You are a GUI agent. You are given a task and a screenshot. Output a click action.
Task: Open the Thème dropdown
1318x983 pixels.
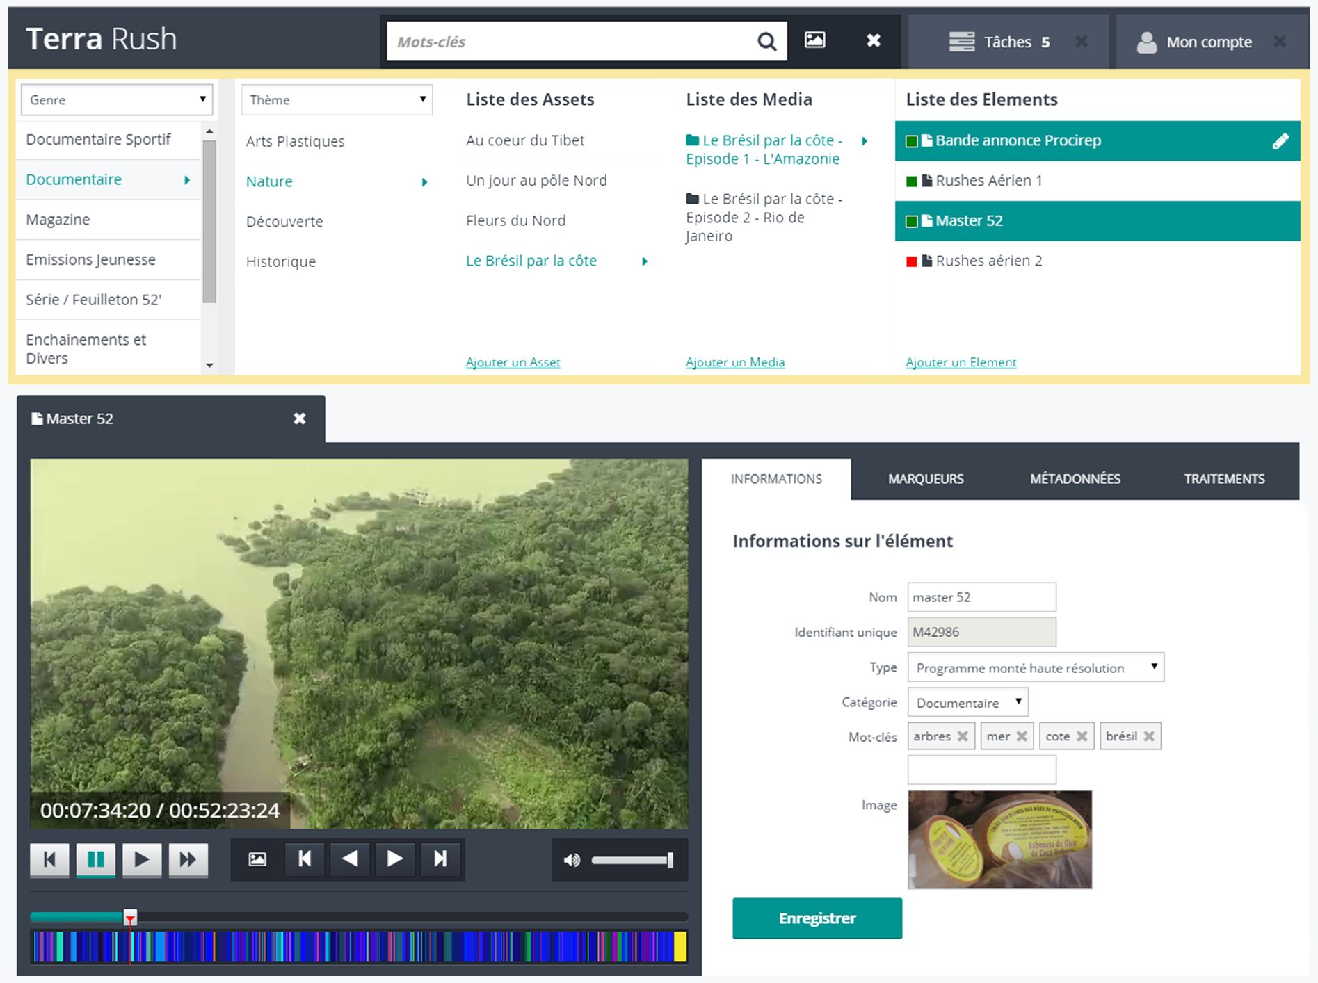(337, 99)
